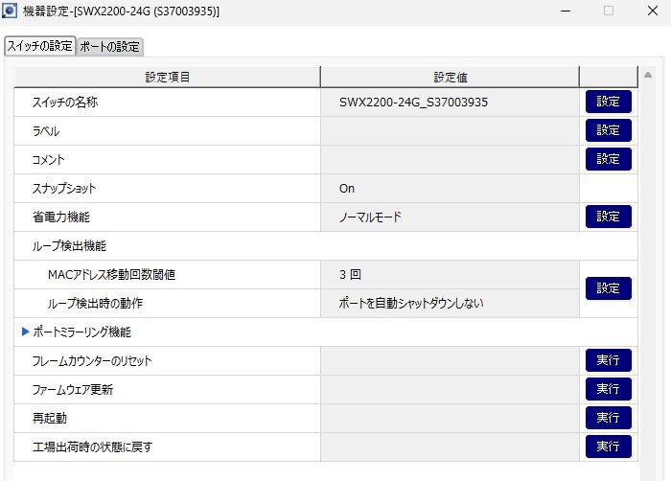Switch to the ポートの設定 tab
Image resolution: width=671 pixels, height=481 pixels.
109,46
